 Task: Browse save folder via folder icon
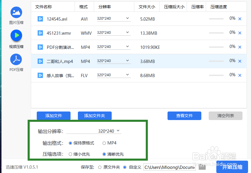(202, 167)
